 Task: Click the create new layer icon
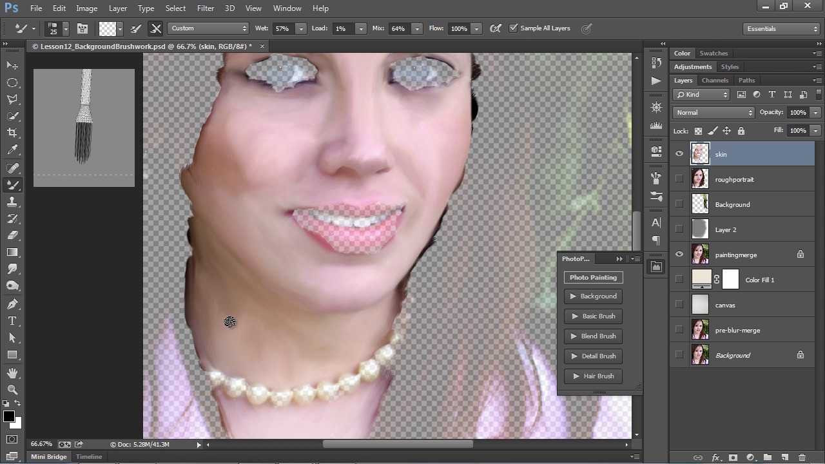pyautogui.click(x=784, y=458)
